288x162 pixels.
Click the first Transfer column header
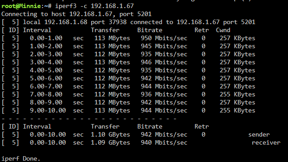(105, 30)
